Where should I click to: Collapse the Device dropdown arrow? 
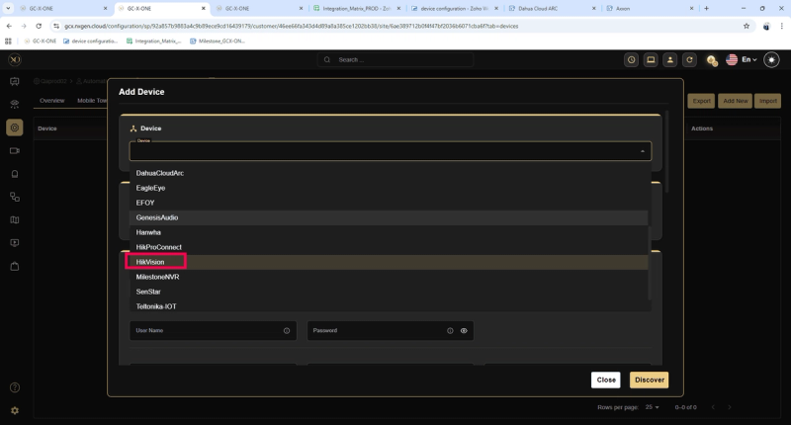(x=642, y=151)
